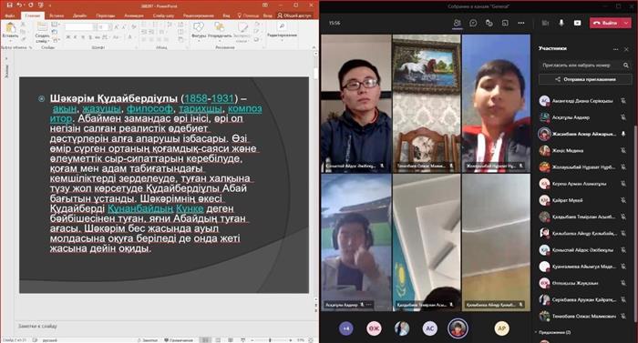
Task: Toggle the screen sharing button
Action: click(x=577, y=23)
